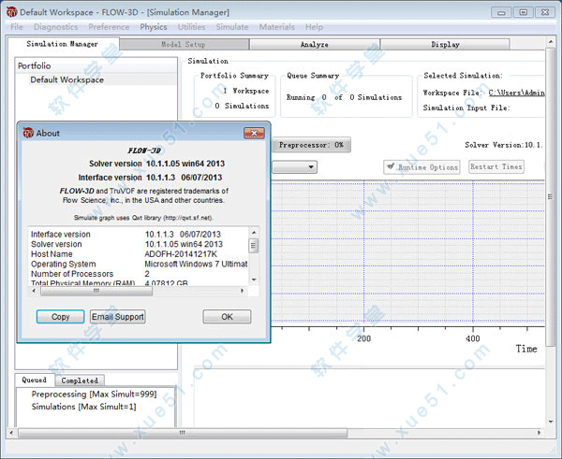Select Default Workspace in the Portfolio tree
562x459 pixels.
coord(67,79)
